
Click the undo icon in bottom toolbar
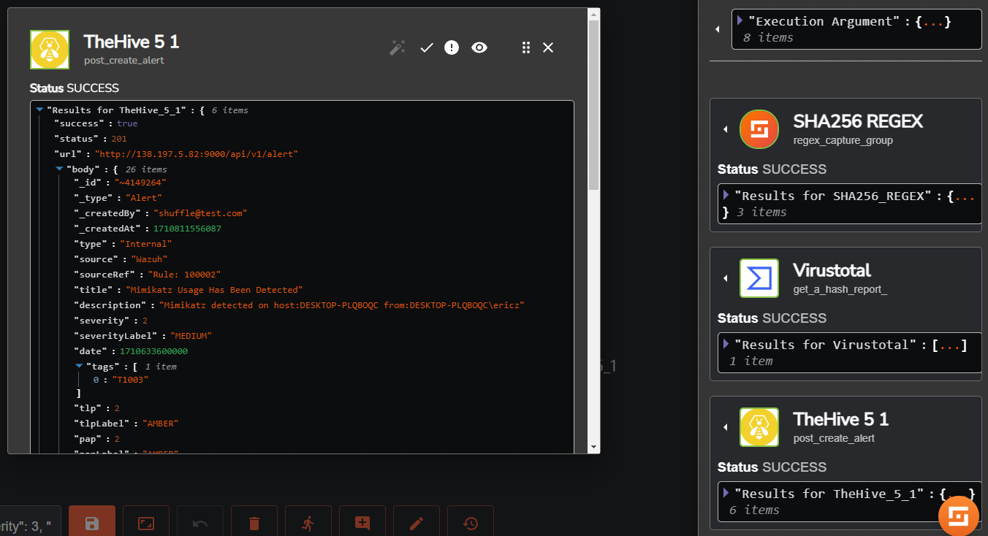click(200, 522)
